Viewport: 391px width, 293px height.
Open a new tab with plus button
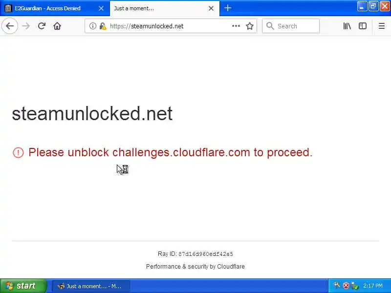pos(227,8)
